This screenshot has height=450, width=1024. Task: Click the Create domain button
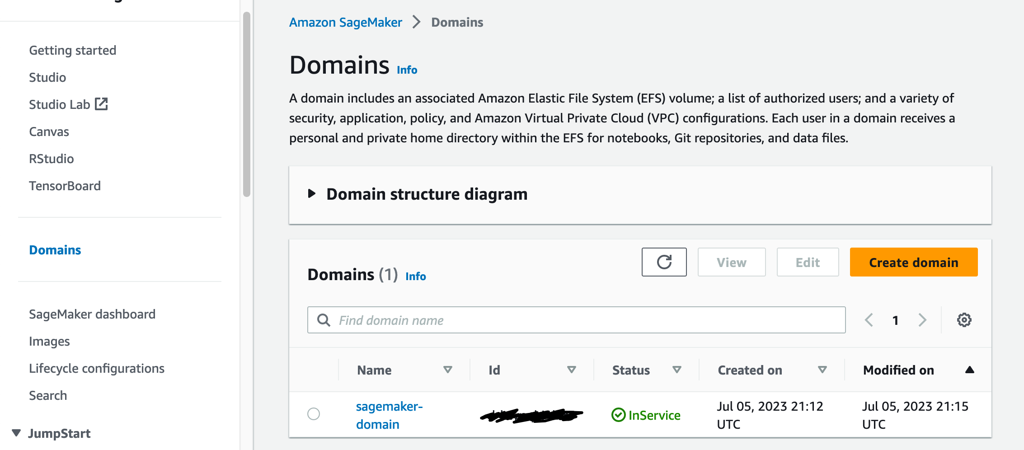[x=913, y=262]
